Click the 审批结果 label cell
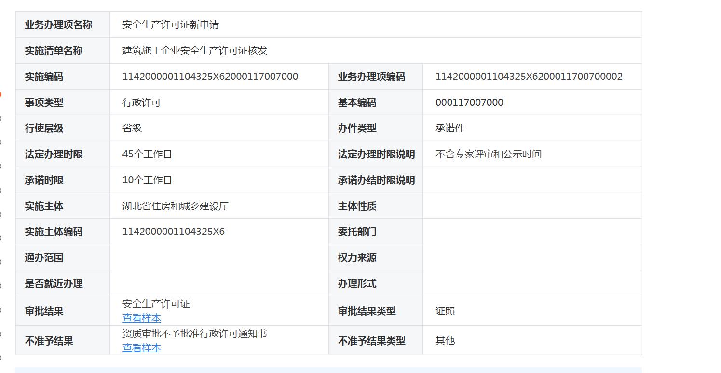 tap(63, 311)
